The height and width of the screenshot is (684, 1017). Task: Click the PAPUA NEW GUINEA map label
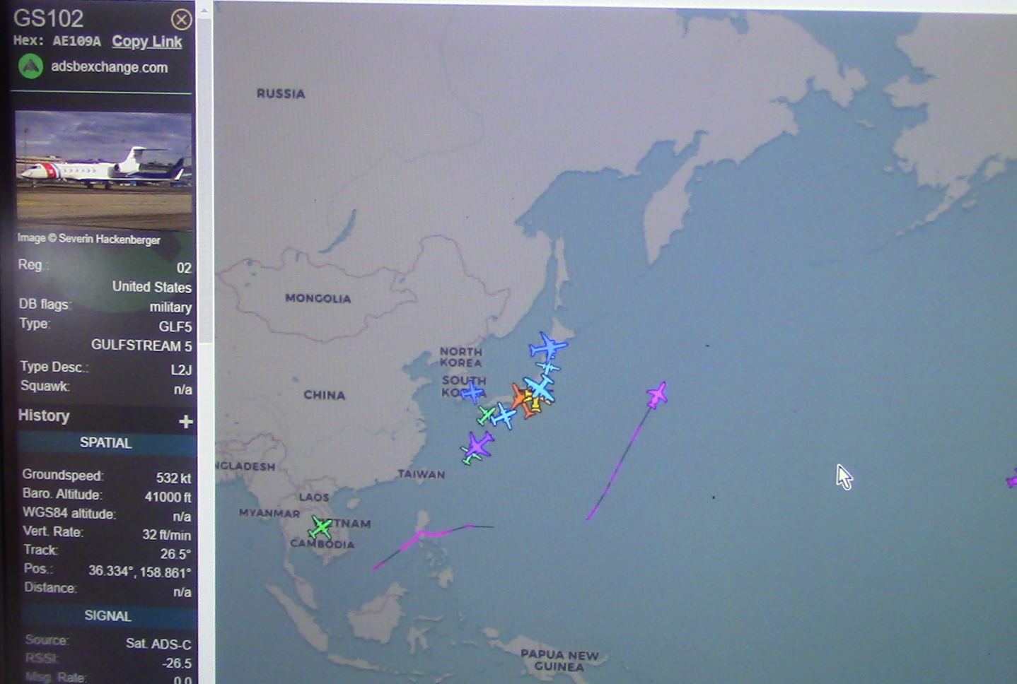559,661
